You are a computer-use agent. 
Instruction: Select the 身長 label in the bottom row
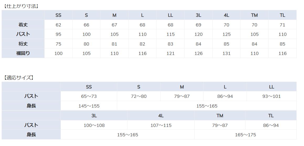click(31, 134)
